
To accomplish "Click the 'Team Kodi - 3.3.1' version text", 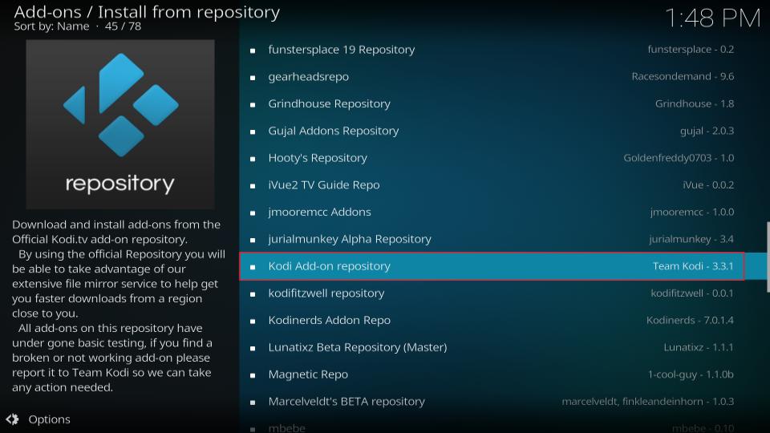I will [693, 266].
